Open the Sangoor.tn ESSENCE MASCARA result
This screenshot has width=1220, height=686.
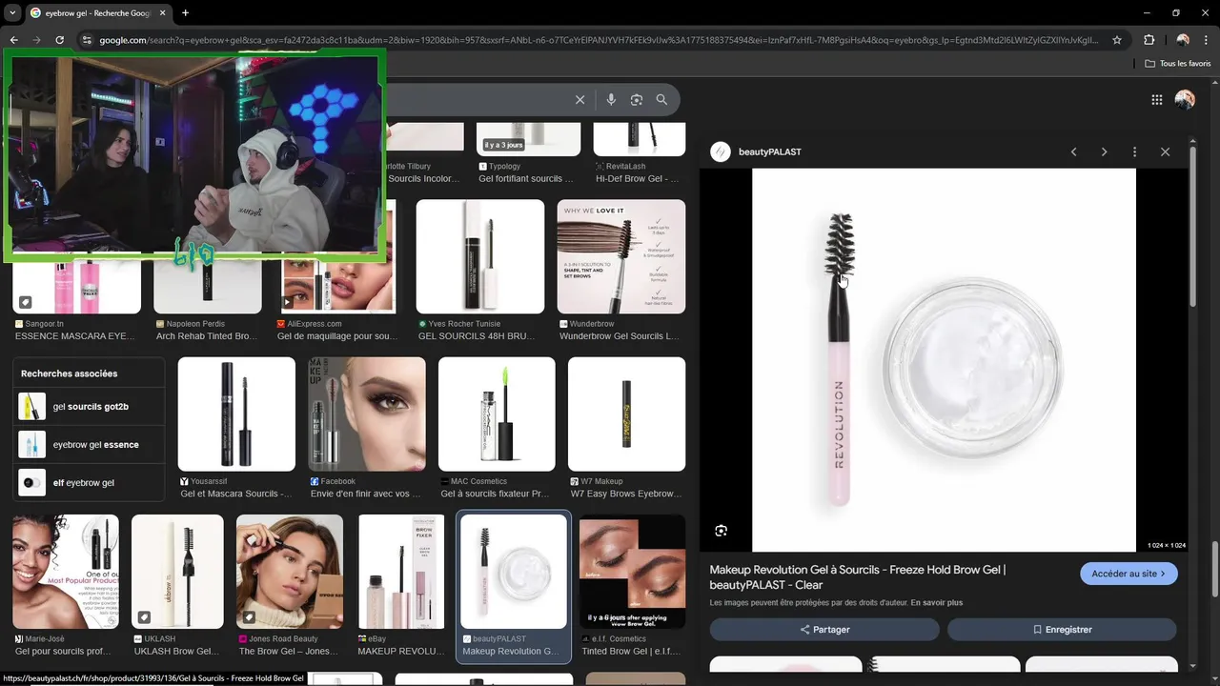pos(76,300)
